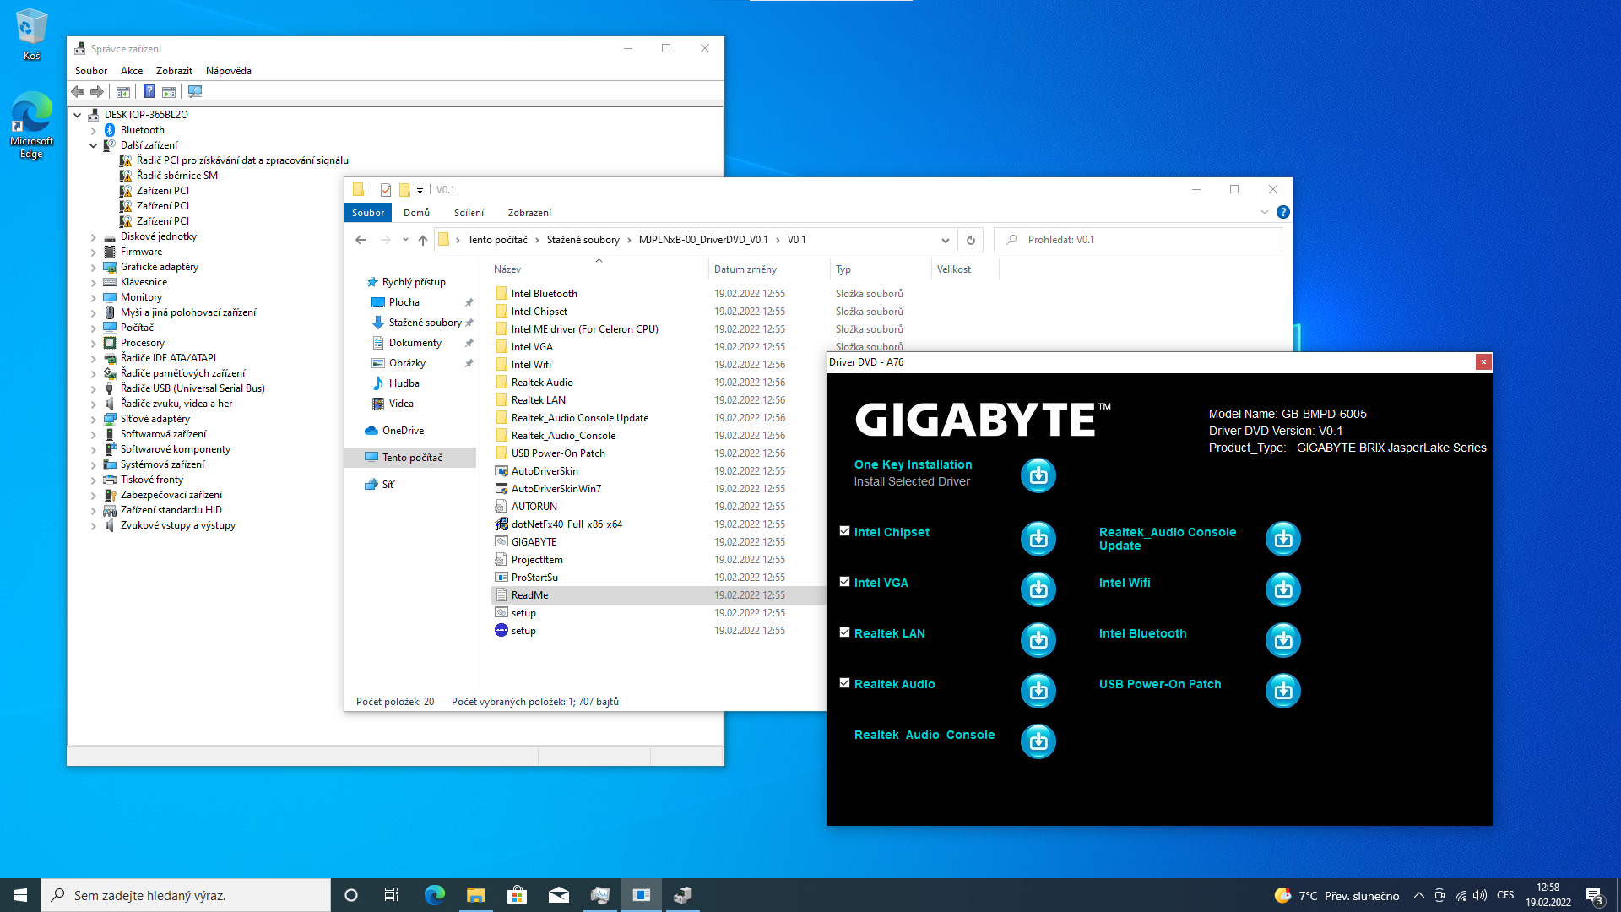Viewport: 1621px width, 912px height.
Task: Click the Intel Wifi label in Driver DVD
Action: coord(1125,583)
